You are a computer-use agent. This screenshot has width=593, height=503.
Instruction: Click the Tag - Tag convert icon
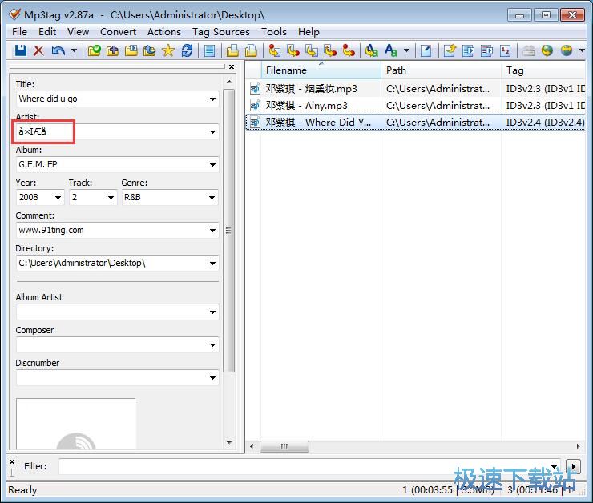tap(349, 50)
